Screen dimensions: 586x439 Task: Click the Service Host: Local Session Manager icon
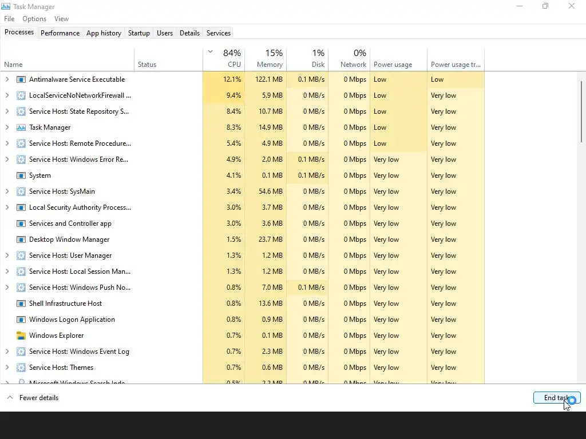coord(21,272)
